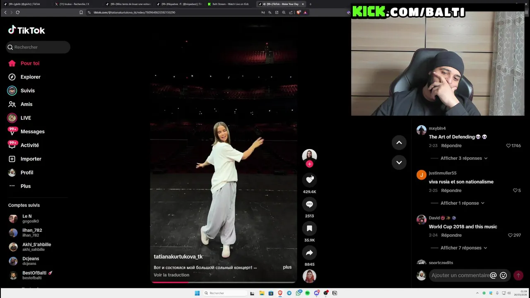530x298 pixels.
Task: Go to Profil page
Action: pyautogui.click(x=21, y=173)
